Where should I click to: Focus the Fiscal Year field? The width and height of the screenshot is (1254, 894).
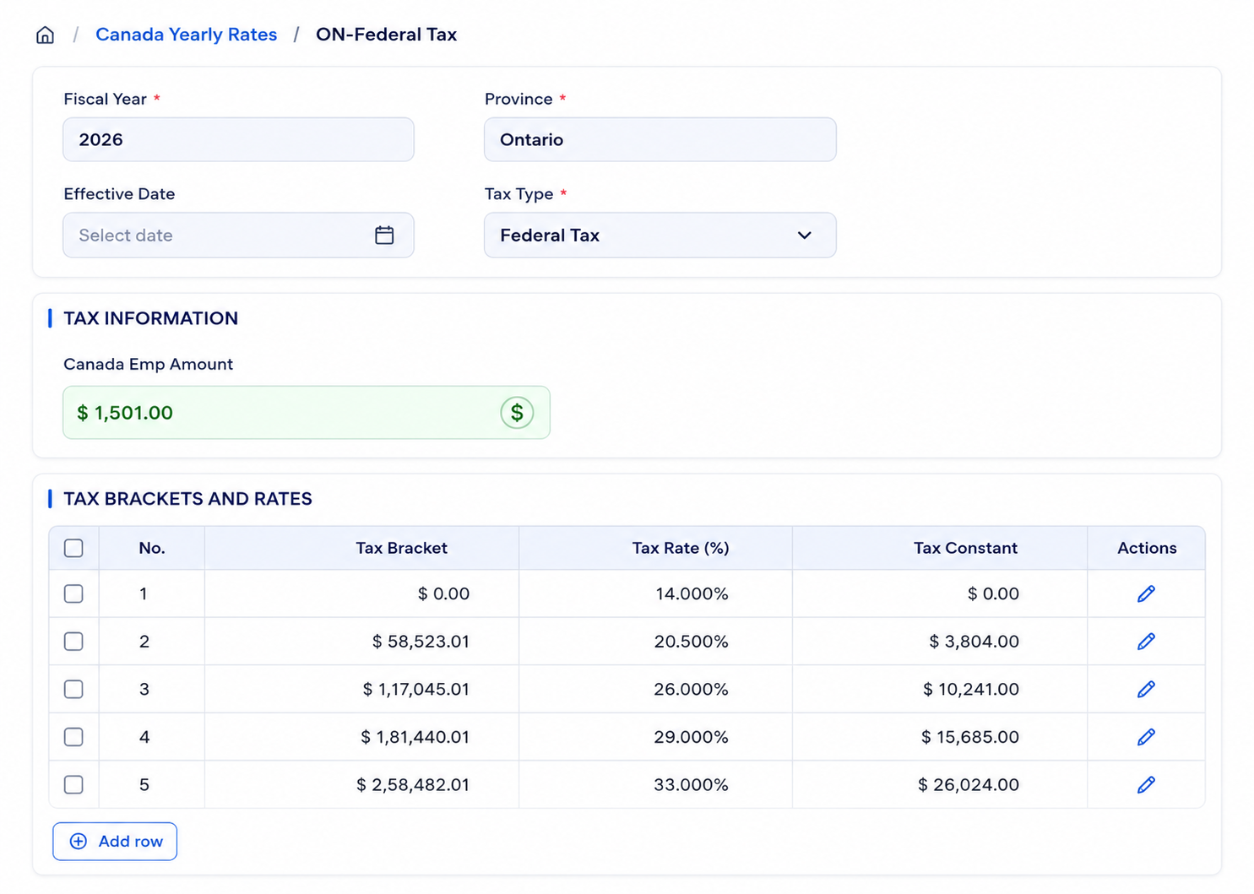[238, 139]
